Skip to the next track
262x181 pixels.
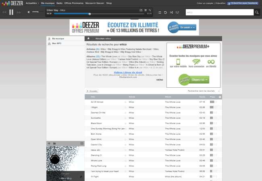19,12
